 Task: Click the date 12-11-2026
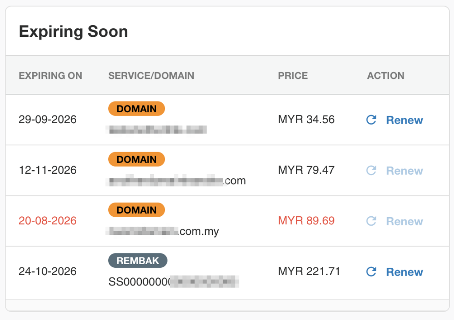click(47, 170)
